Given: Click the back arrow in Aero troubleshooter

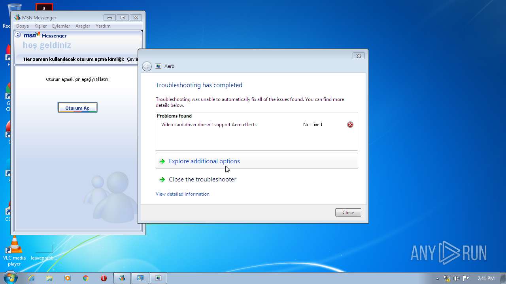Looking at the screenshot, I should pyautogui.click(x=147, y=66).
